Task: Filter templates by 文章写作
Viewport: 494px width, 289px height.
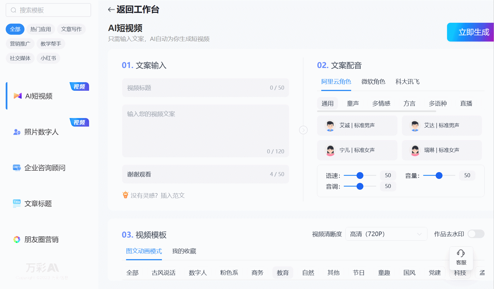Action: click(71, 29)
